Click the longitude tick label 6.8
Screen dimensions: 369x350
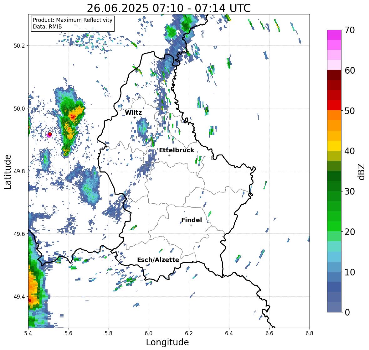tap(310, 333)
